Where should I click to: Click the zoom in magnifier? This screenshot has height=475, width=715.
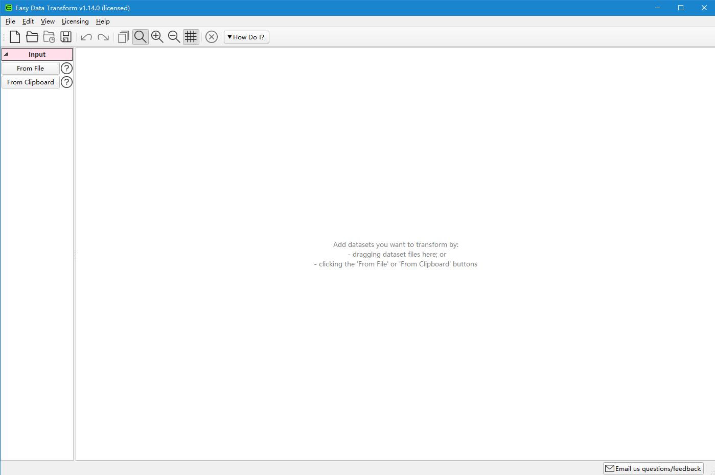click(157, 37)
